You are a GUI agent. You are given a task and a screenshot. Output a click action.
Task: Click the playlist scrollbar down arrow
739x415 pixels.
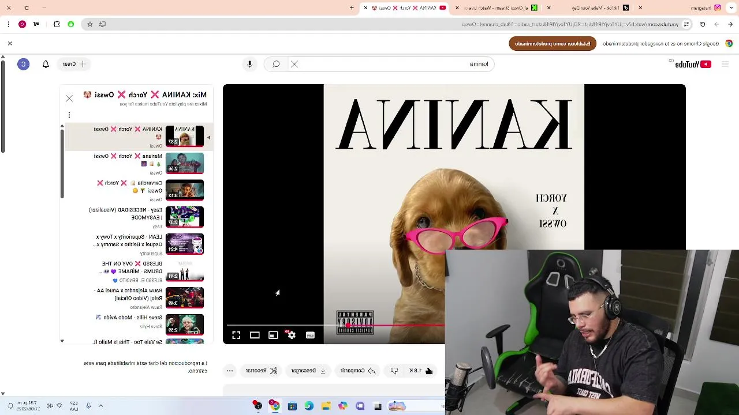pyautogui.click(x=62, y=341)
